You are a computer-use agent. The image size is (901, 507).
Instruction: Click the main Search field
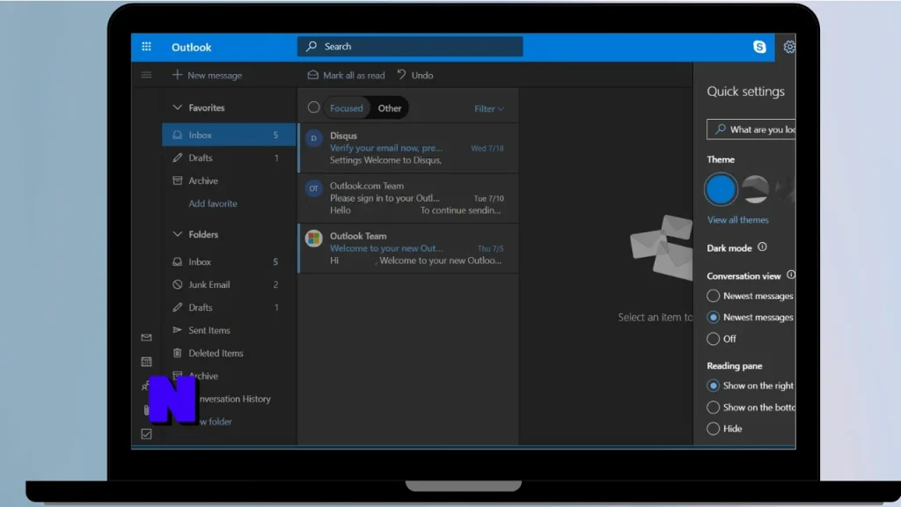pyautogui.click(x=410, y=47)
